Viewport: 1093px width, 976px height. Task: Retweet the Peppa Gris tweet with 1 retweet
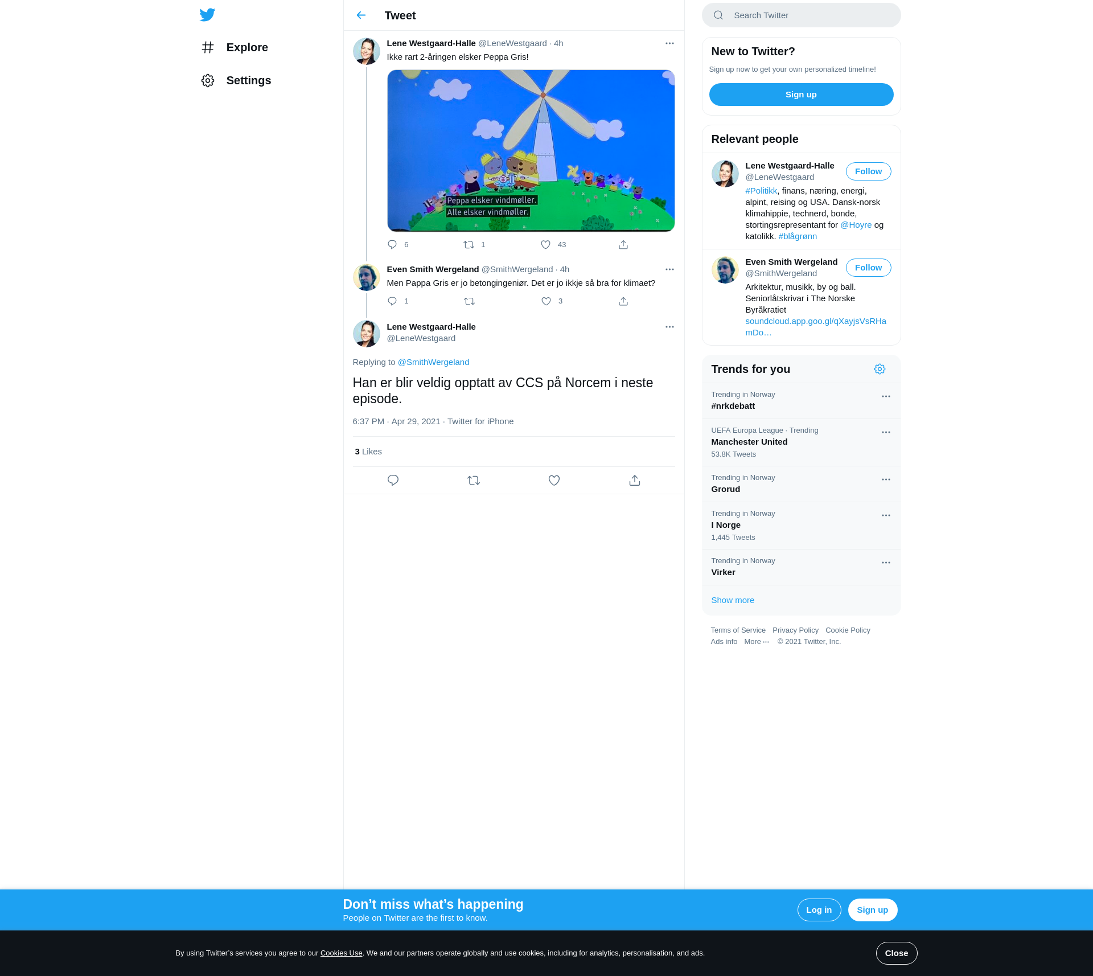[469, 245]
